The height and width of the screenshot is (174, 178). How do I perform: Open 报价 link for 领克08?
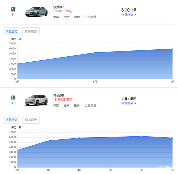click(77, 105)
